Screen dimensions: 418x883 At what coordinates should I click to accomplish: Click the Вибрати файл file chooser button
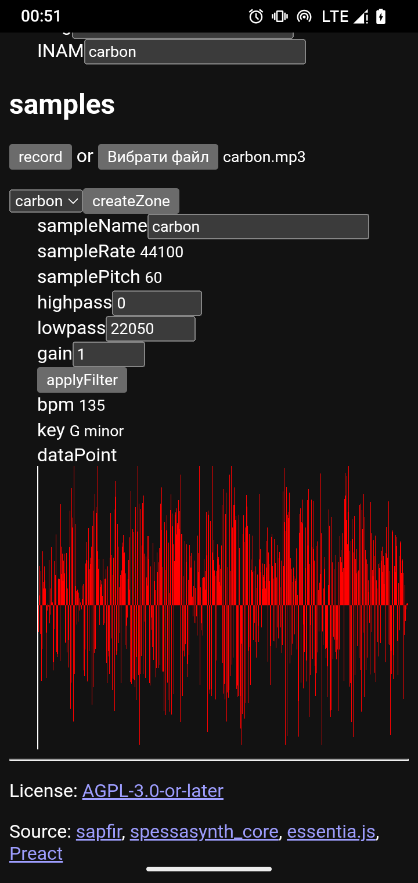158,157
